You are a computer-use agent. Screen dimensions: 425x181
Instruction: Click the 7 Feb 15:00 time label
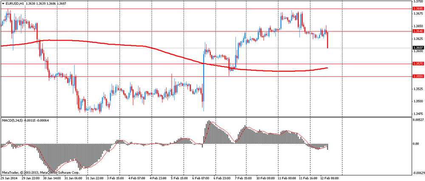coord(243,178)
